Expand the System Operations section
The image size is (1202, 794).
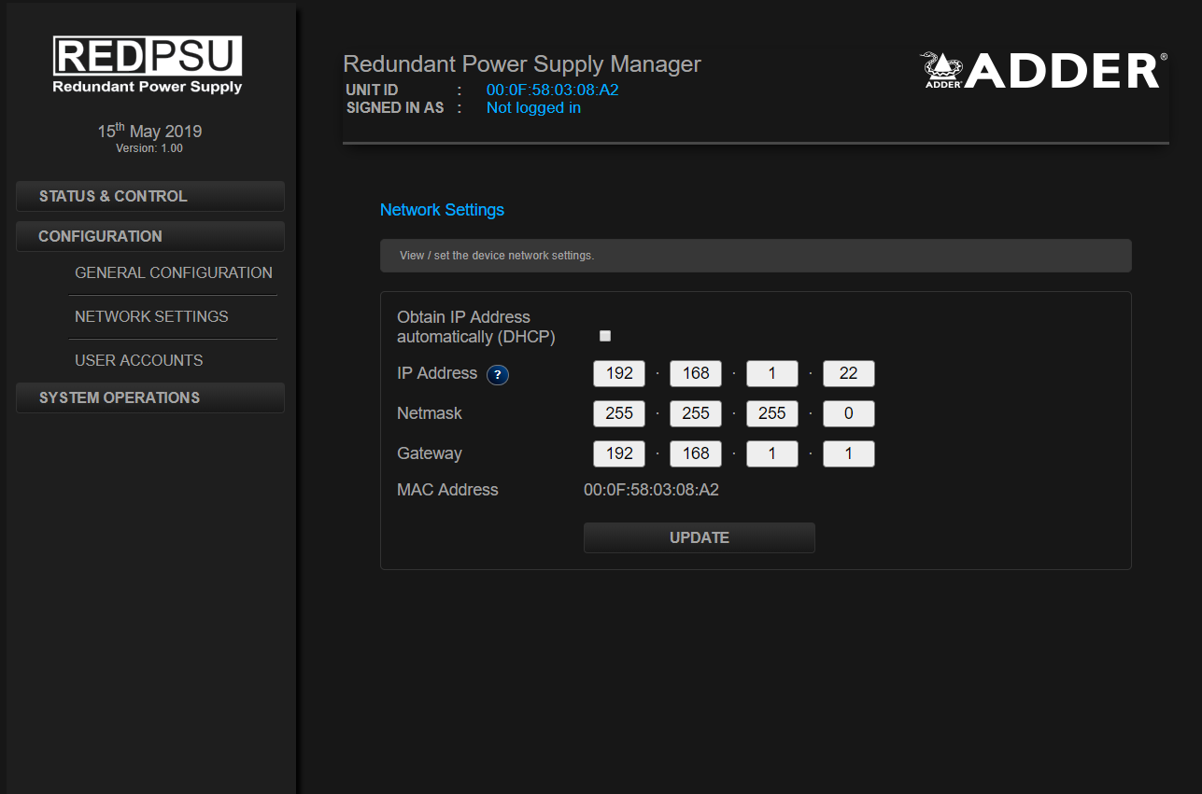click(150, 398)
